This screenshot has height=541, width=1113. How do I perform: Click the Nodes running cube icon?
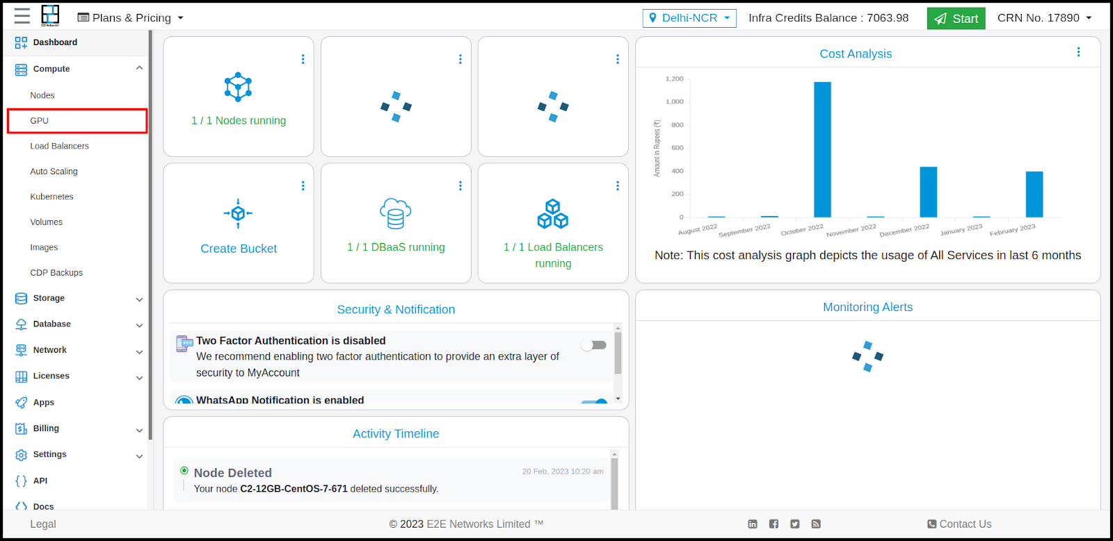238,87
